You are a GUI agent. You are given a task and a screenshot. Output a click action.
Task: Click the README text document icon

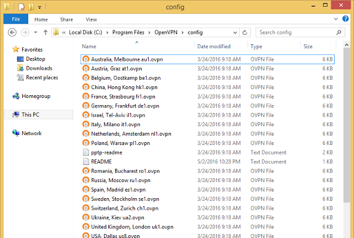[x=86, y=162]
